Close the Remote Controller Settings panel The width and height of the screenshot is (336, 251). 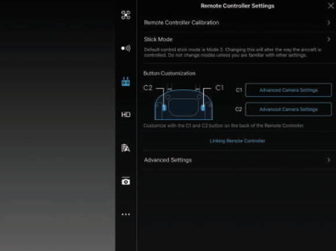click(331, 6)
